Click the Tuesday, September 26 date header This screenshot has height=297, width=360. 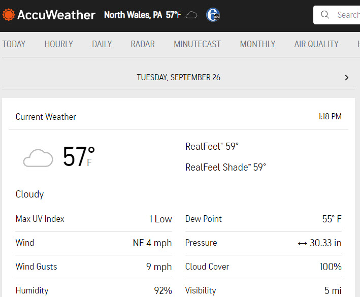[178, 78]
